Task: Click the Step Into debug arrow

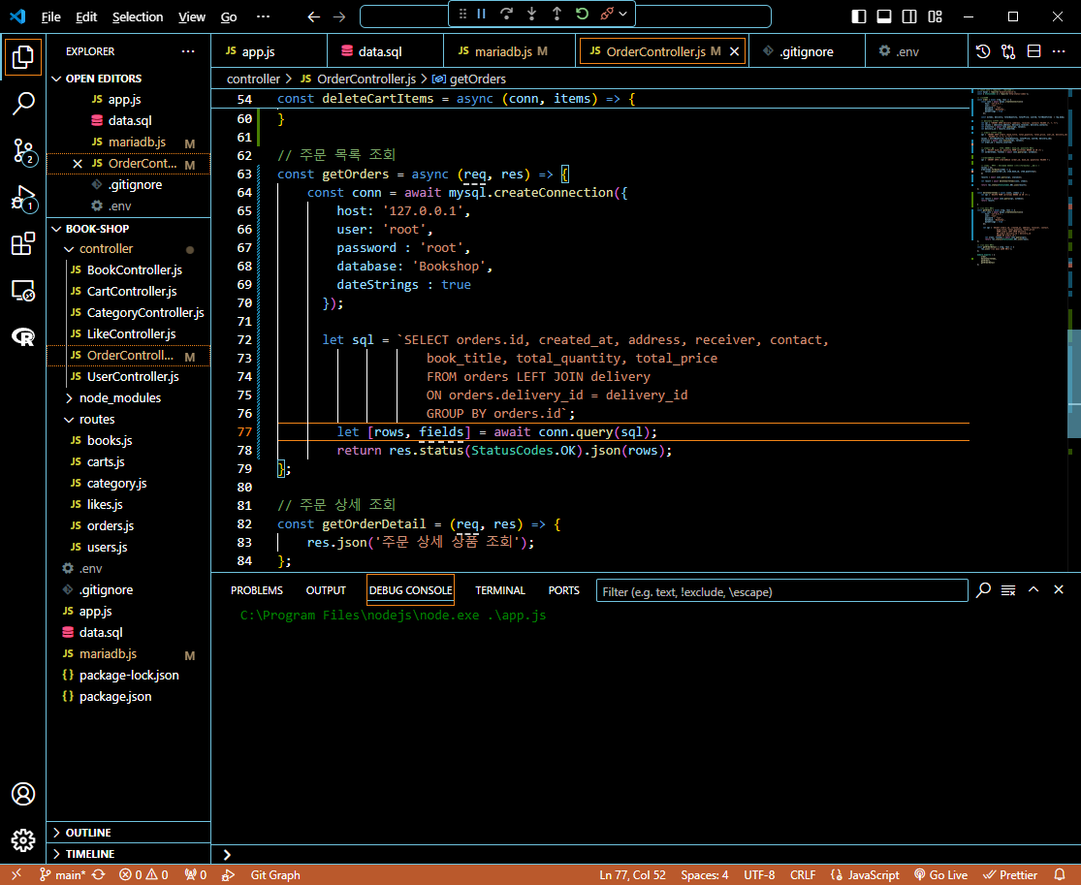Action: click(531, 14)
